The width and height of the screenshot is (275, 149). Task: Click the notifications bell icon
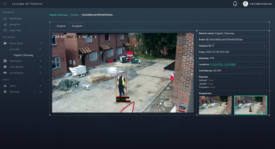[x=235, y=4]
